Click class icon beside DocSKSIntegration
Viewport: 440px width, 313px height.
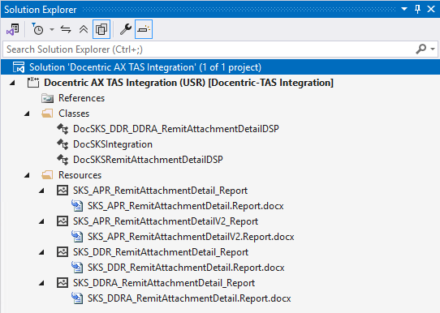pos(63,144)
